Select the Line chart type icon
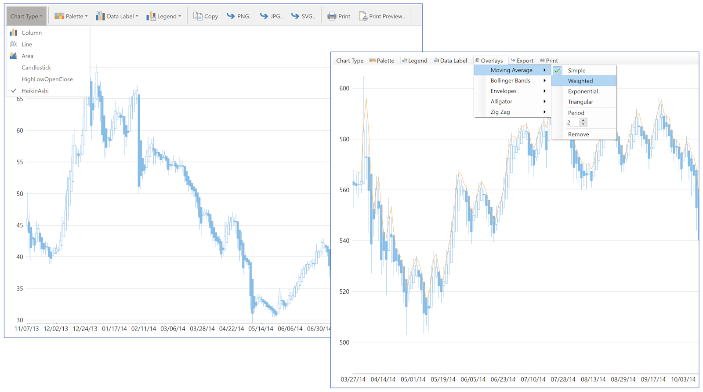The image size is (703, 392). pyautogui.click(x=14, y=44)
